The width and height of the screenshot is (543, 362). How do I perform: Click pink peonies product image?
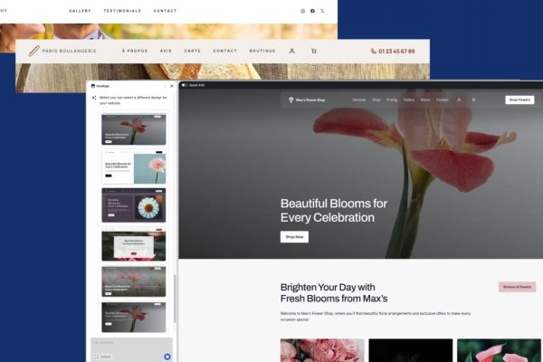[322, 350]
